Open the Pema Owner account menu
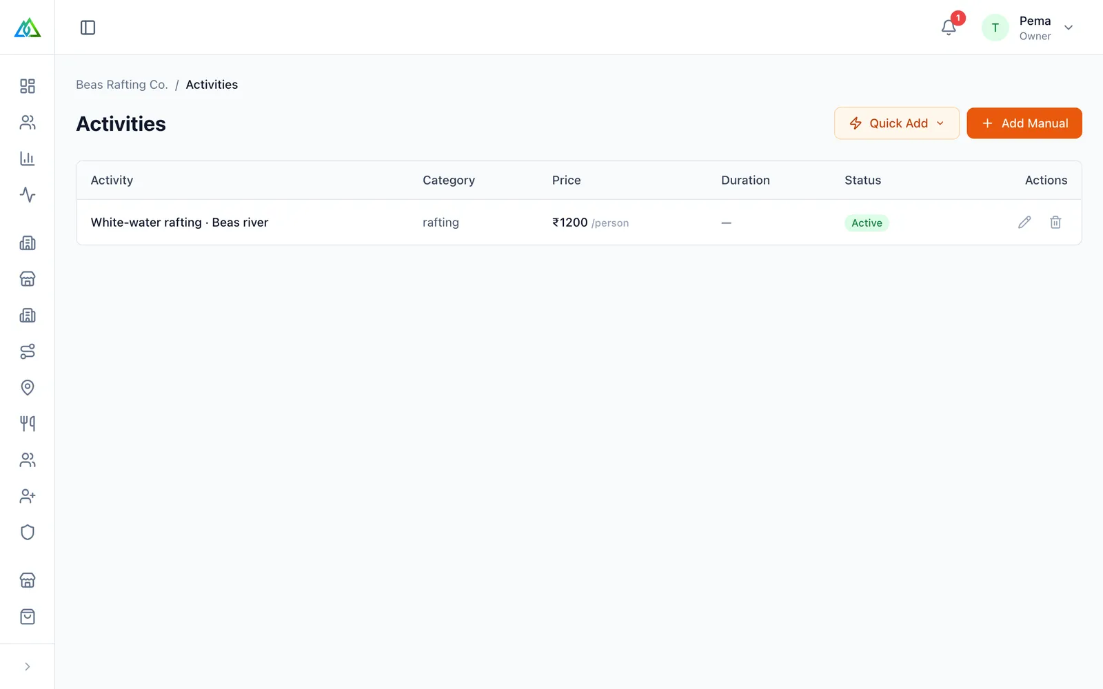 (x=1027, y=28)
